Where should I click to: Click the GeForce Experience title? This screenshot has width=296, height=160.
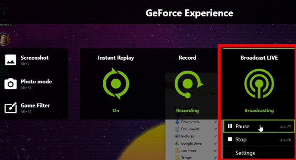(x=189, y=13)
